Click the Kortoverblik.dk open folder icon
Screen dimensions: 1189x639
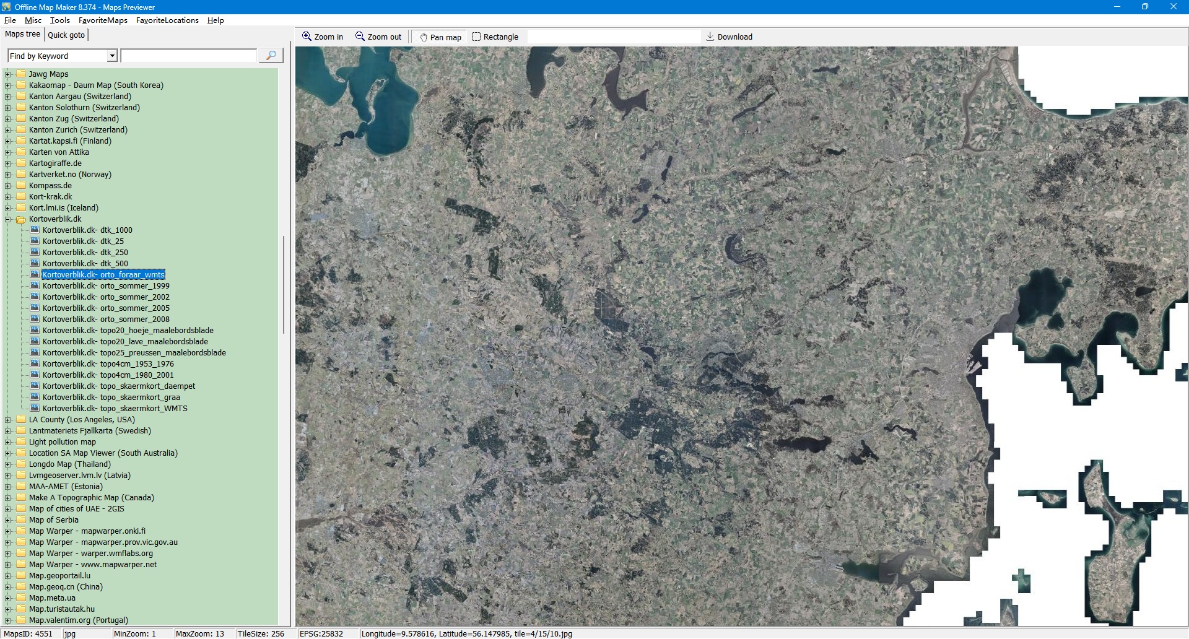[21, 219]
